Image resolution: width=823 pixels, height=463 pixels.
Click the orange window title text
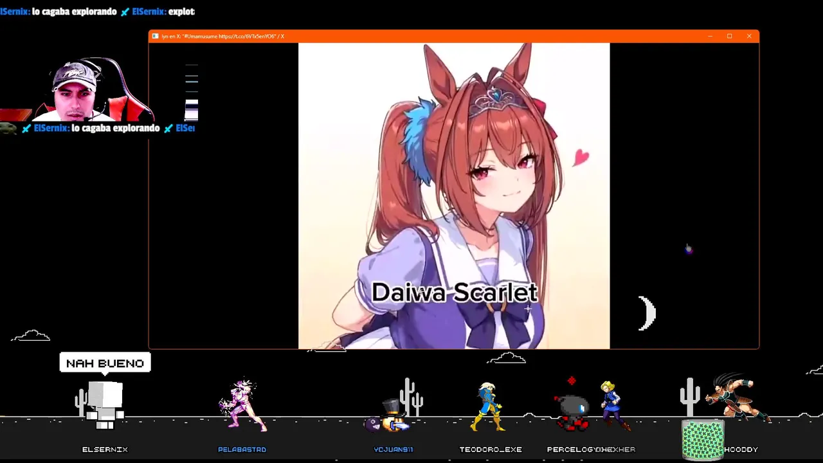(222, 37)
